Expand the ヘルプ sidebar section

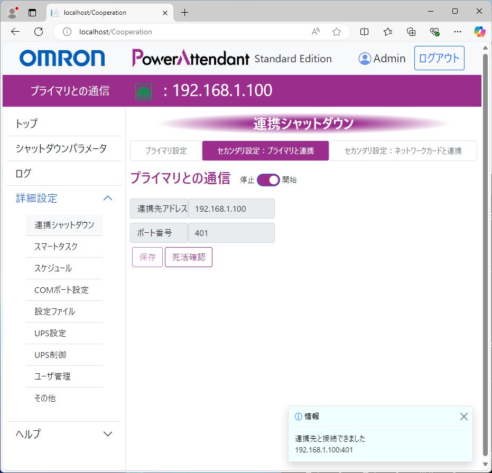pos(107,434)
